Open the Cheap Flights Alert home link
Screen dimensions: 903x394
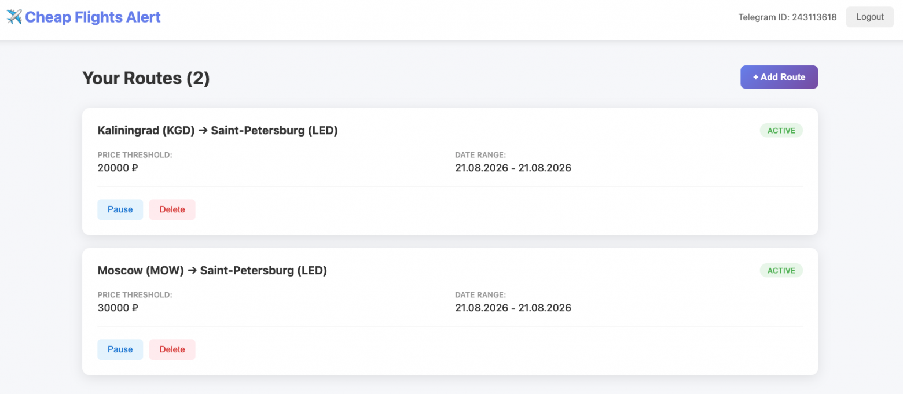(84, 17)
